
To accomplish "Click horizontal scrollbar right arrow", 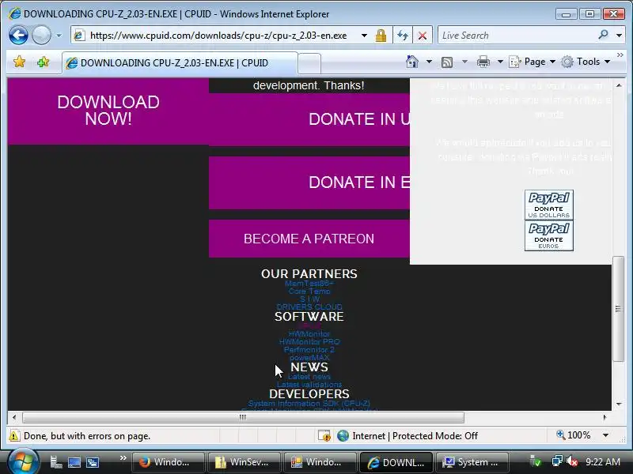I will point(605,417).
